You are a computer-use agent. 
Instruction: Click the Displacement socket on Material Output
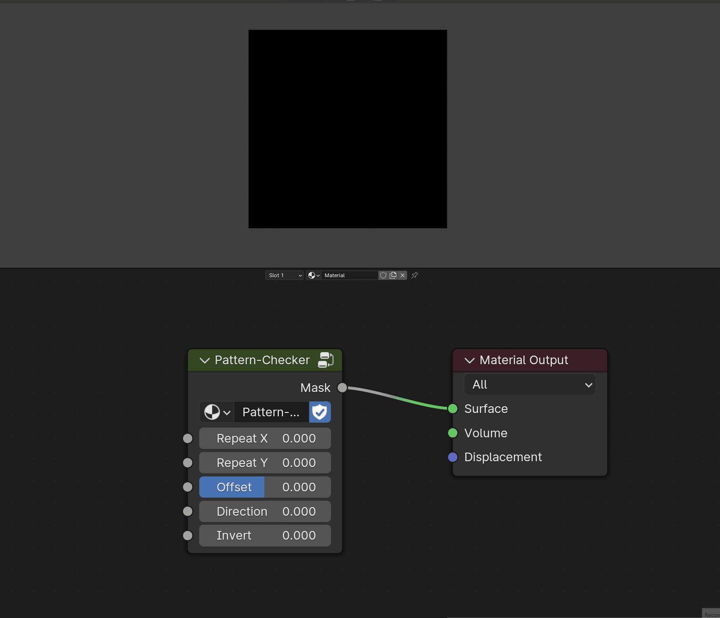(452, 457)
